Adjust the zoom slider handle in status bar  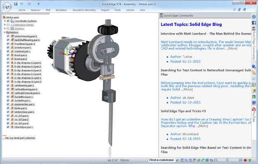coord(227,160)
